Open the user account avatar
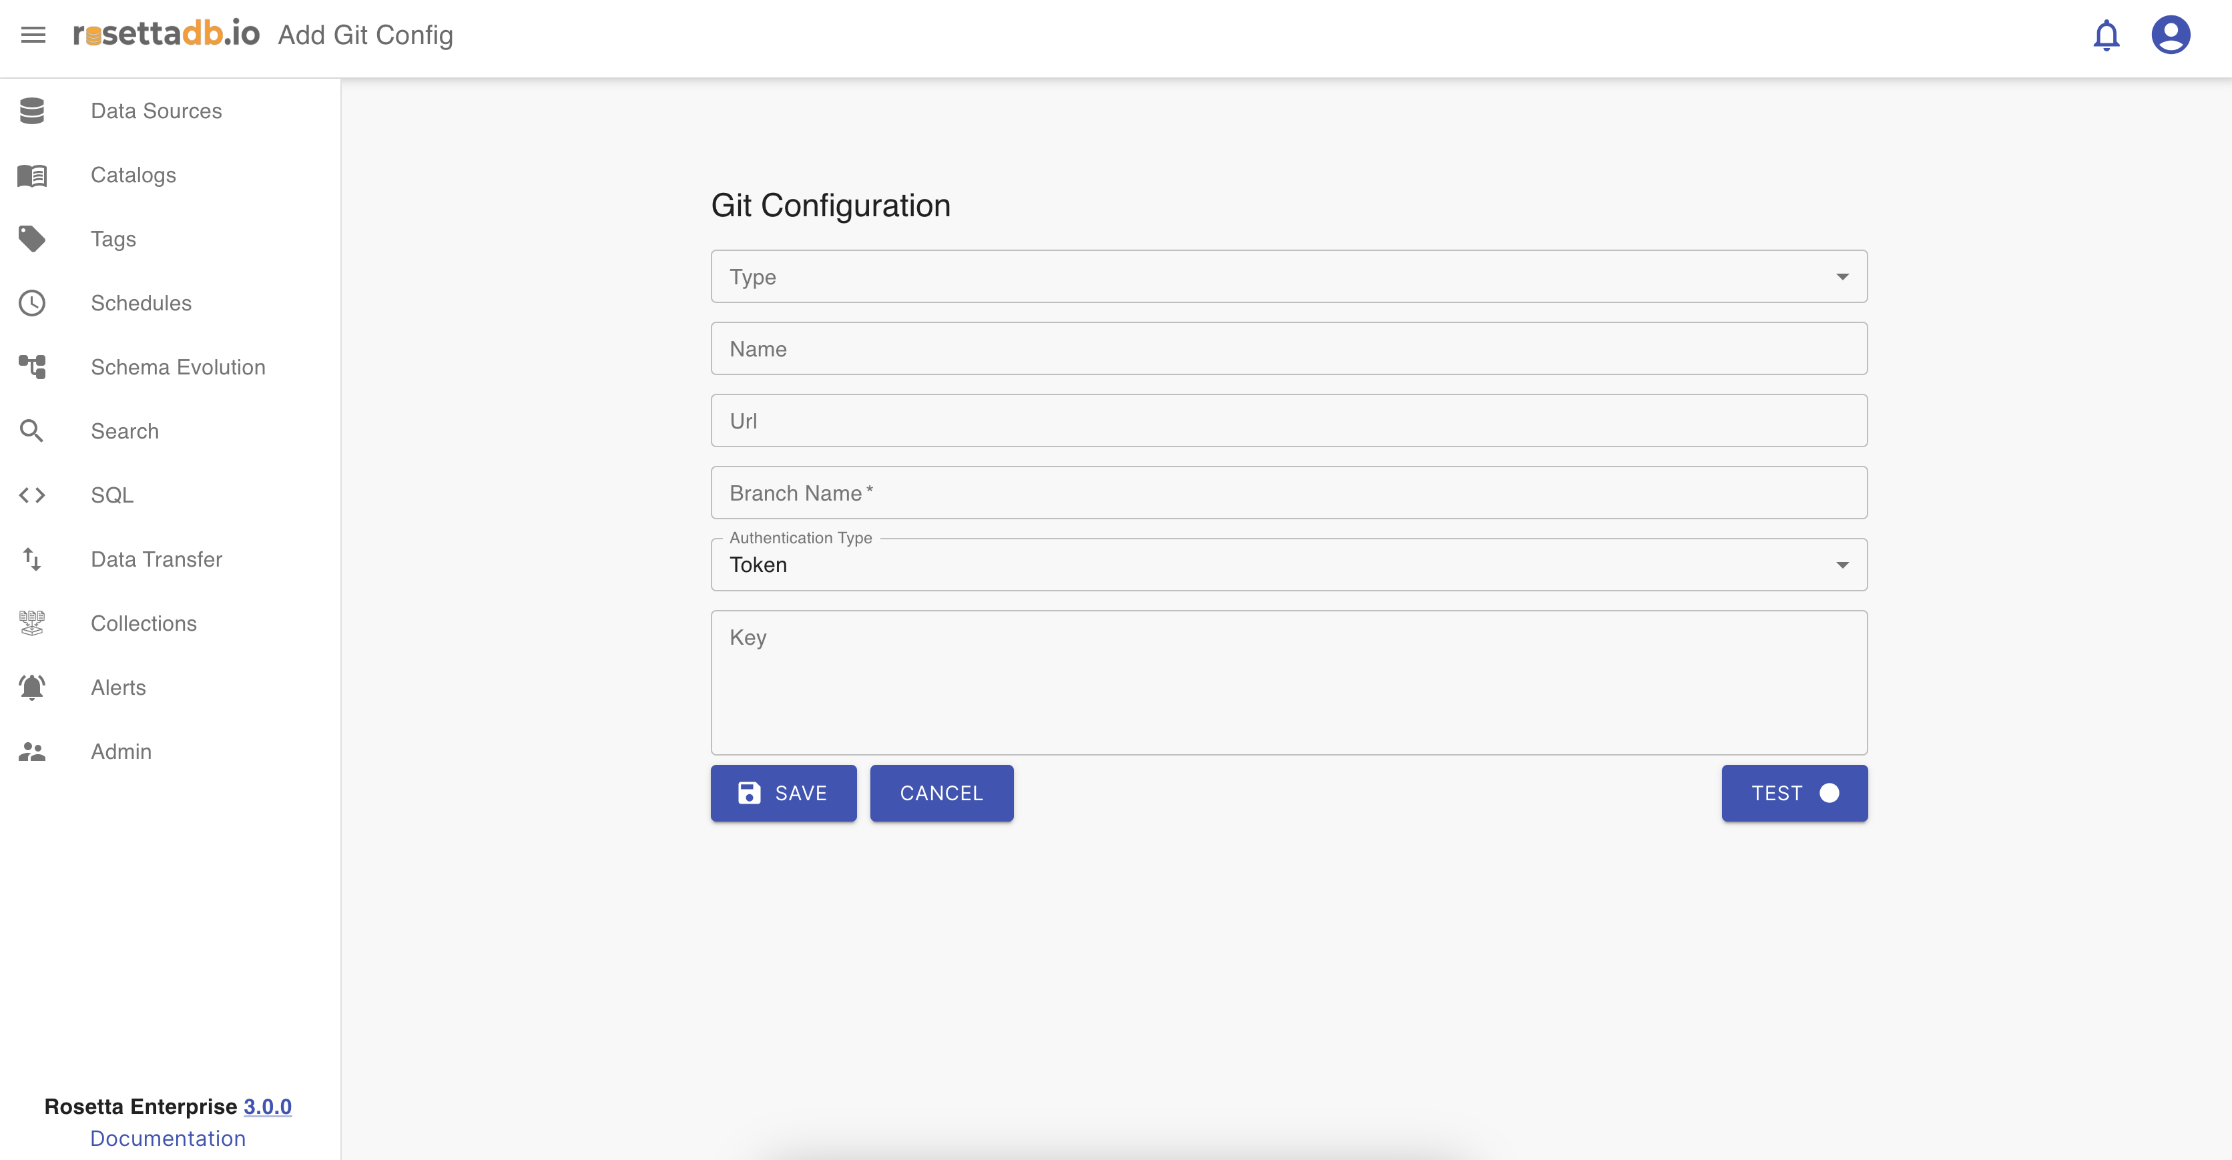Image resolution: width=2232 pixels, height=1160 pixels. pyautogui.click(x=2171, y=35)
